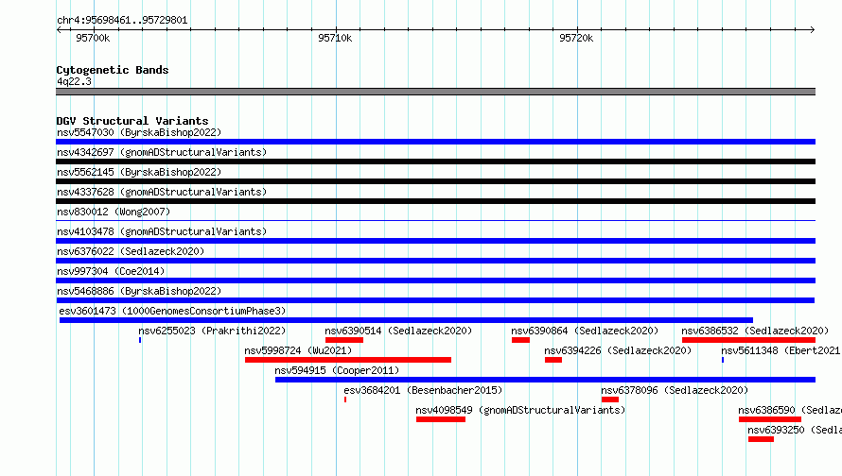The height and width of the screenshot is (476, 842).
Task: Click the red nsv6386532 variant bar
Action: point(748,340)
